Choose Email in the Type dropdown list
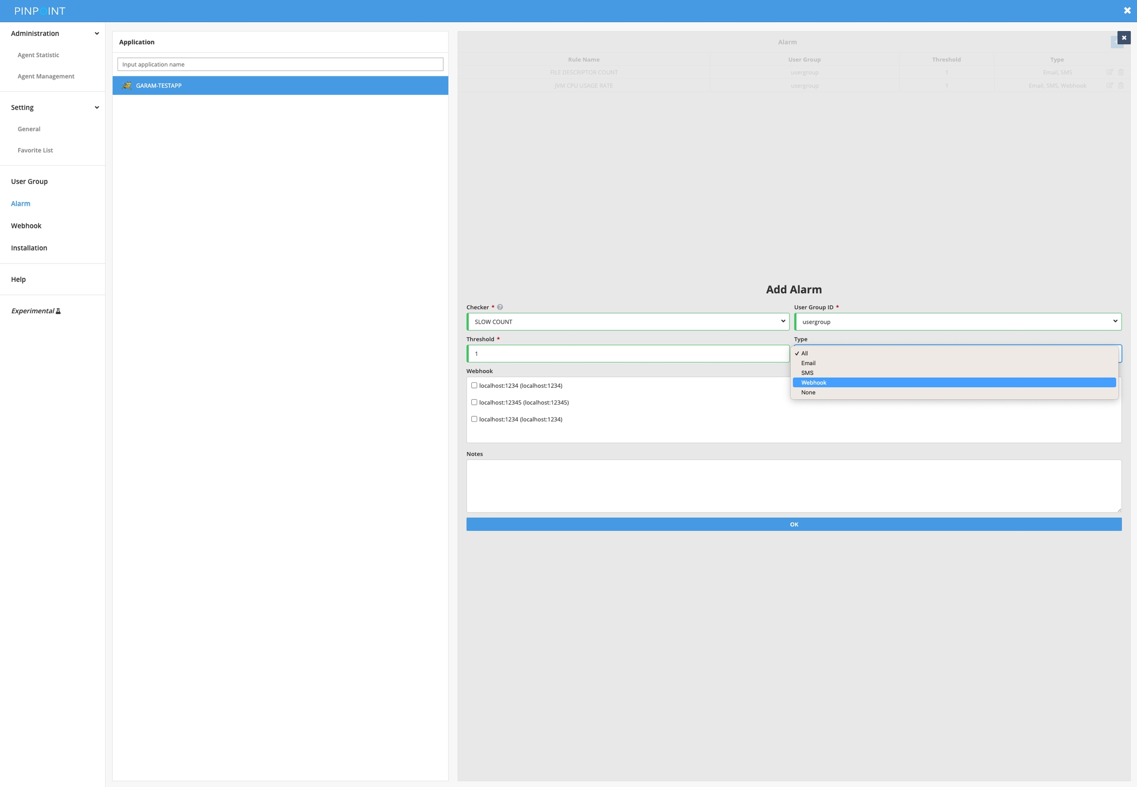The height and width of the screenshot is (787, 1137). coord(808,363)
